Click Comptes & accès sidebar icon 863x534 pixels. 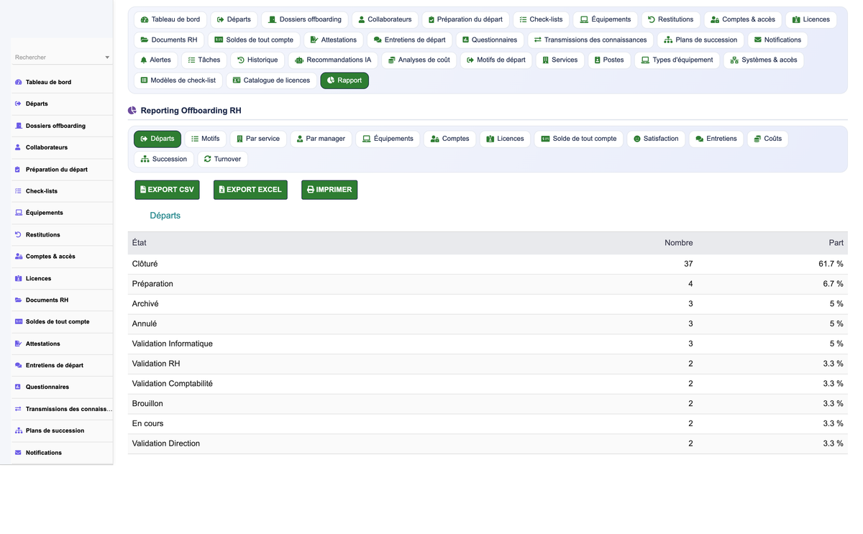(x=18, y=257)
